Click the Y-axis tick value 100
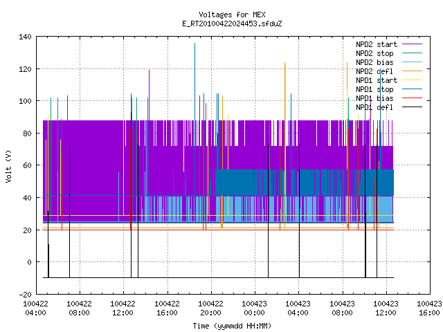 pyautogui.click(x=25, y=101)
